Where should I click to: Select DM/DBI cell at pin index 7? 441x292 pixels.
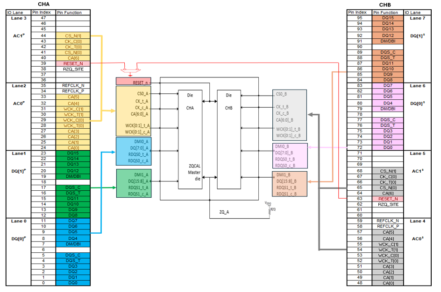tap(73, 244)
